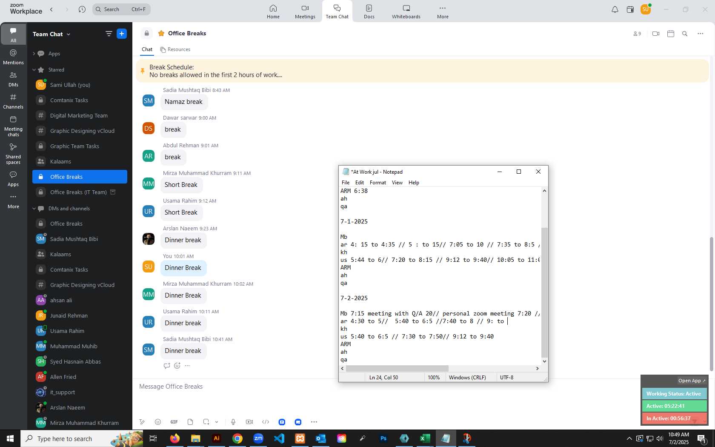Image resolution: width=715 pixels, height=447 pixels.
Task: Collapse the Starred section
Action: click(34, 70)
